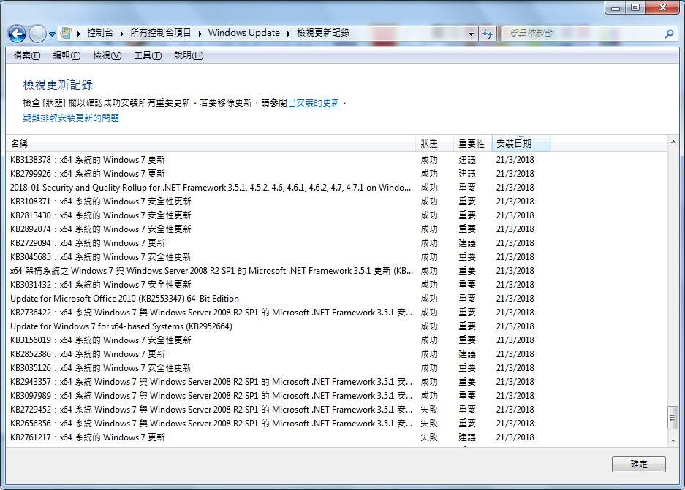Minimize the update history window
685x490 pixels.
(616, 7)
